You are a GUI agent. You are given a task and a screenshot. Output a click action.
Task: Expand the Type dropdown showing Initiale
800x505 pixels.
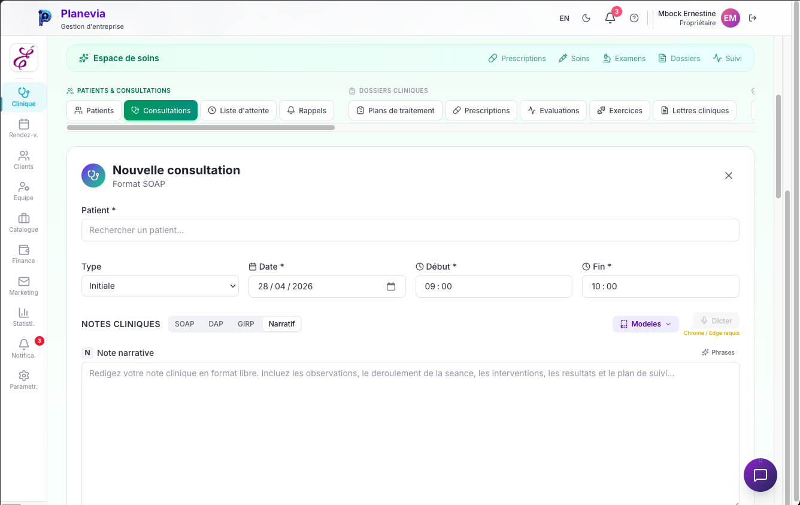click(160, 286)
